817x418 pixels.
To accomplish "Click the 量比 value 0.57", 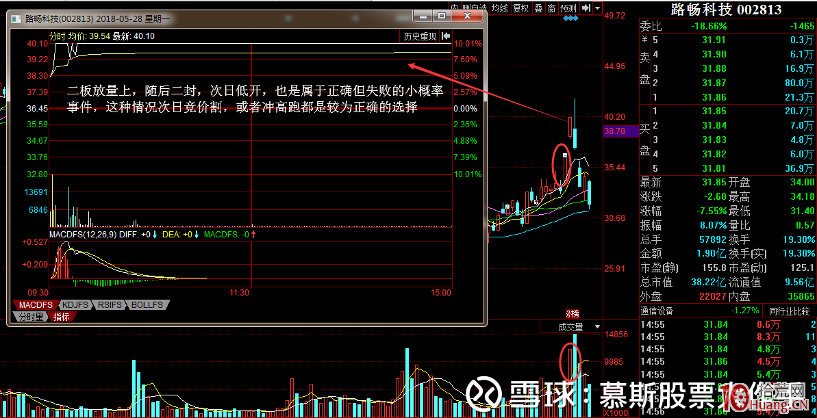I will [805, 225].
